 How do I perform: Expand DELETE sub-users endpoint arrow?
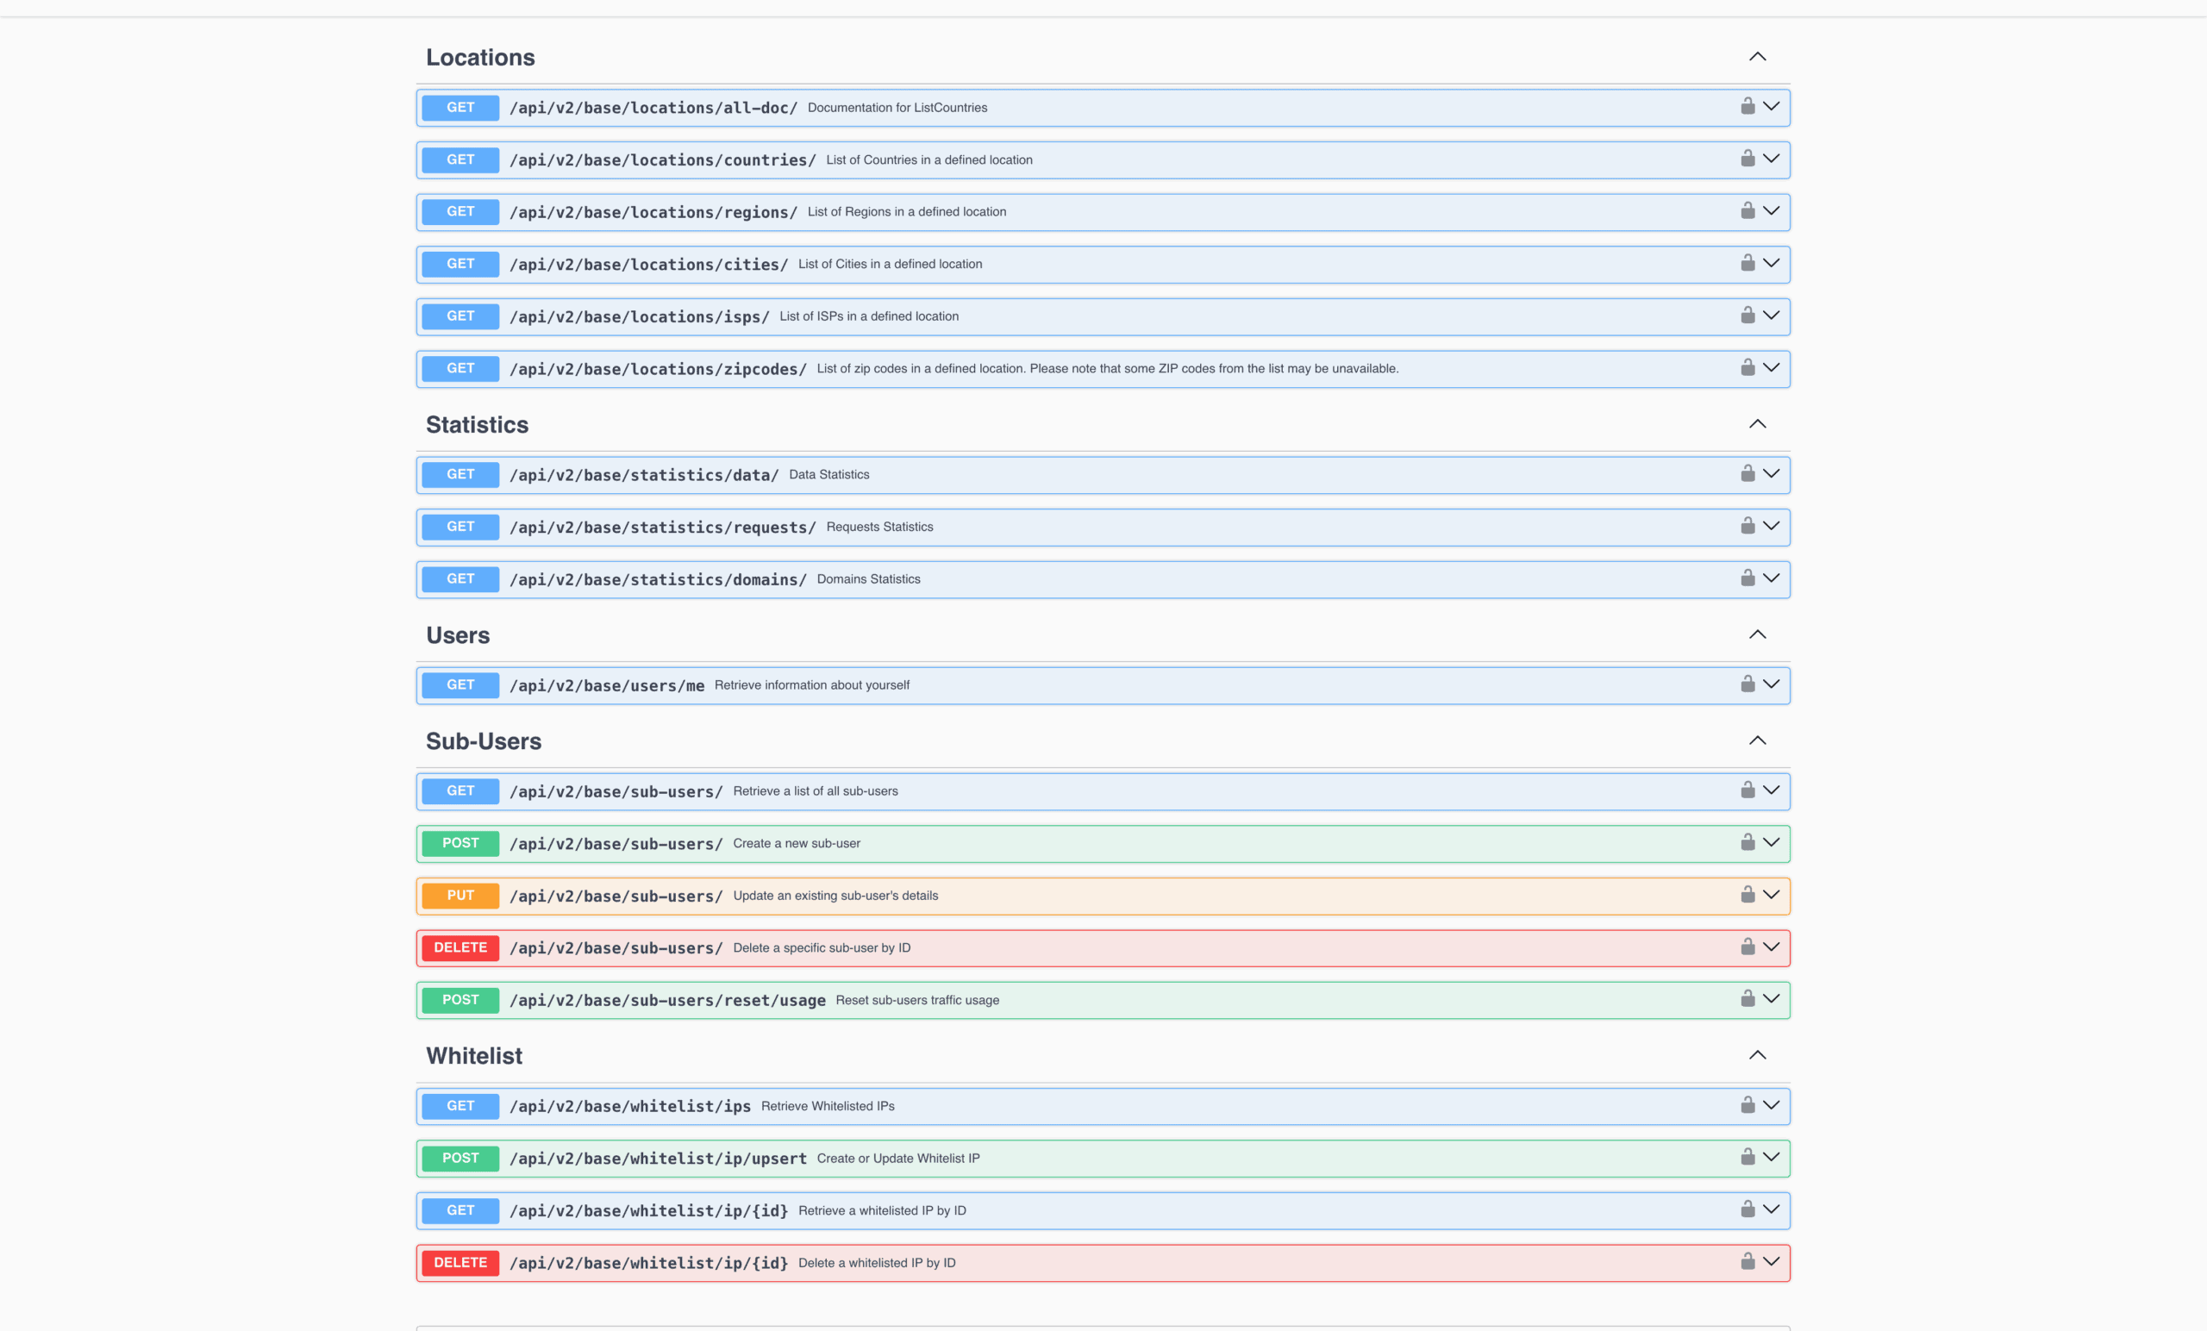[x=1771, y=947]
